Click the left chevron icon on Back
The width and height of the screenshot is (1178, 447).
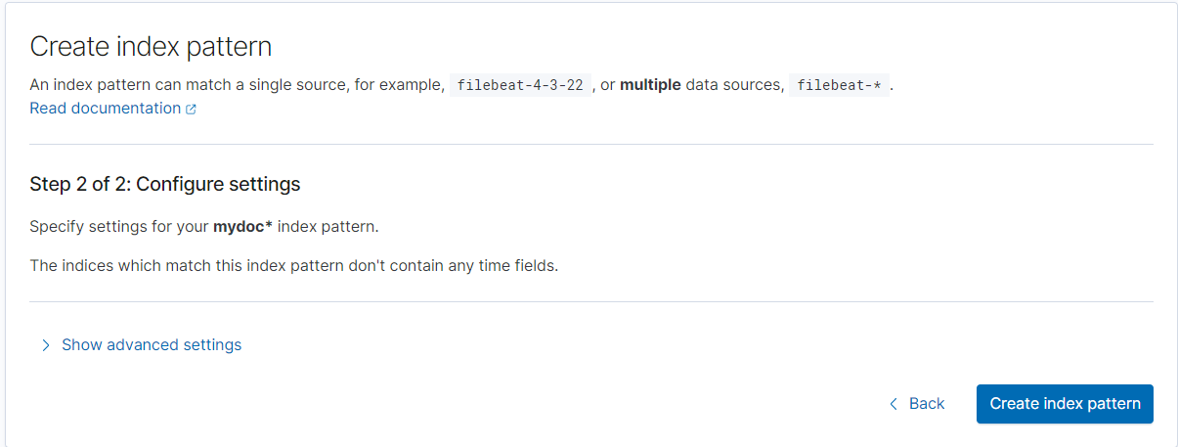tap(894, 404)
